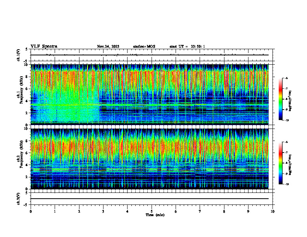Screen dimensions: 307x237
Task: Click the "-6" value on ch.1 color bar
Action: (286, 78)
